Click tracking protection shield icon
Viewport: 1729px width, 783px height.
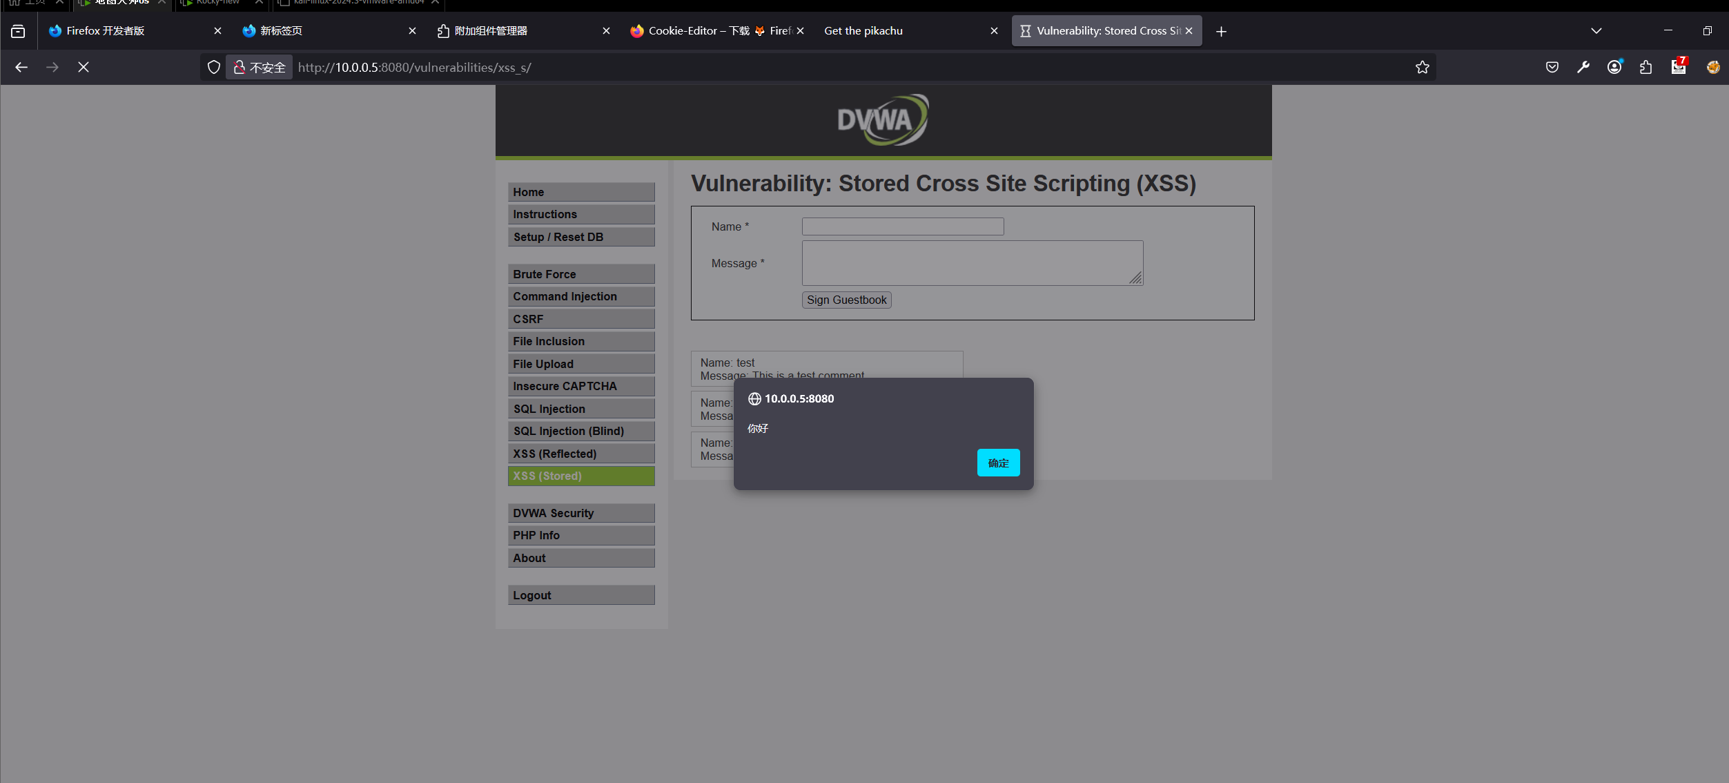coord(214,67)
